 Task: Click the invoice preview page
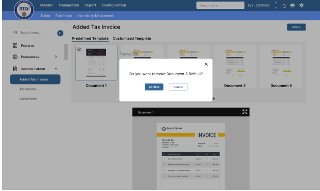tap(190, 156)
